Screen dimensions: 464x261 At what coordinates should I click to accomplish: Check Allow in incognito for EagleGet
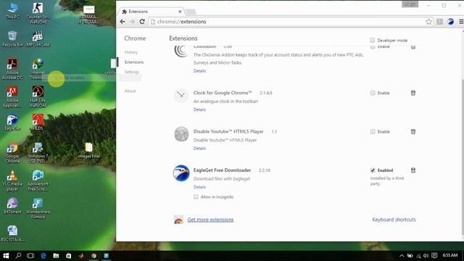[196, 196]
